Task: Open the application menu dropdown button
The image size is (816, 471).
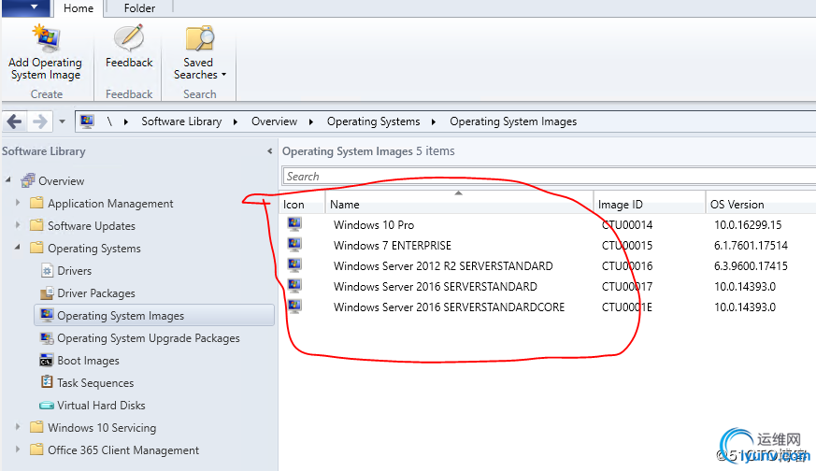Action: point(26,7)
